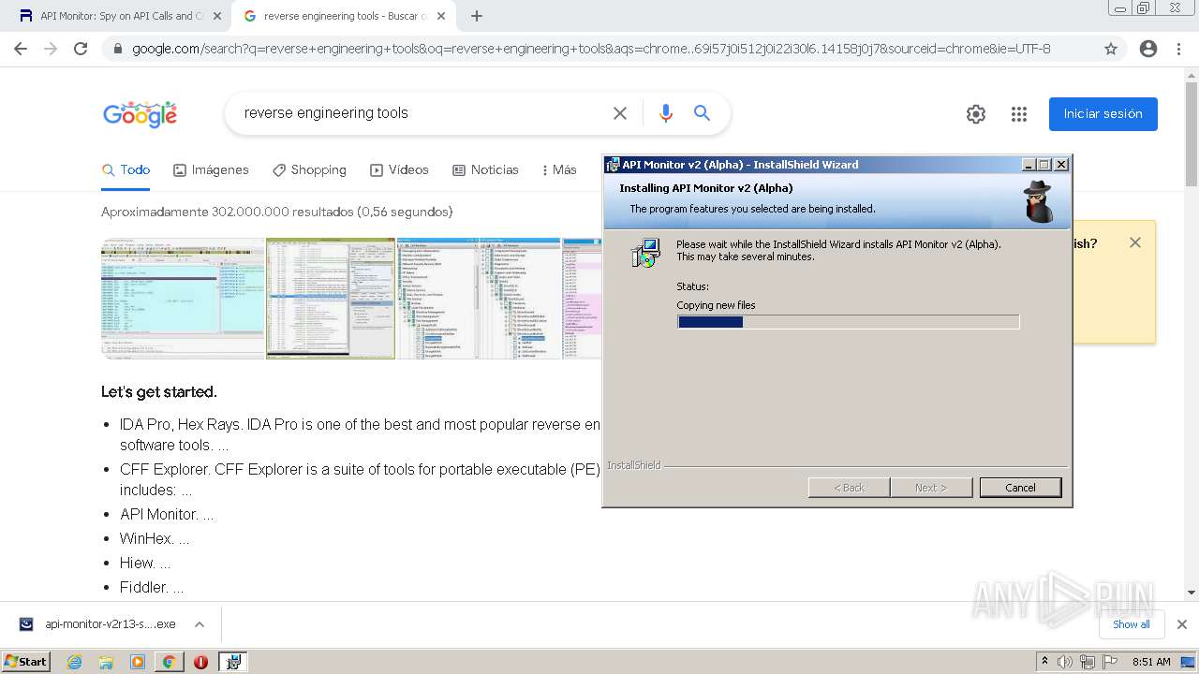This screenshot has height=674, width=1199.
Task: Open the Google apps grid
Action: pyautogui.click(x=1019, y=114)
